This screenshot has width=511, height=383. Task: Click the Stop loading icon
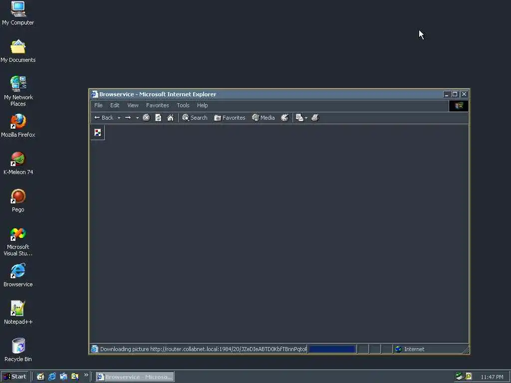point(146,118)
